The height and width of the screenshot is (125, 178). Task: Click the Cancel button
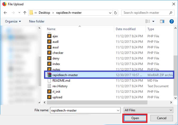click(162, 118)
